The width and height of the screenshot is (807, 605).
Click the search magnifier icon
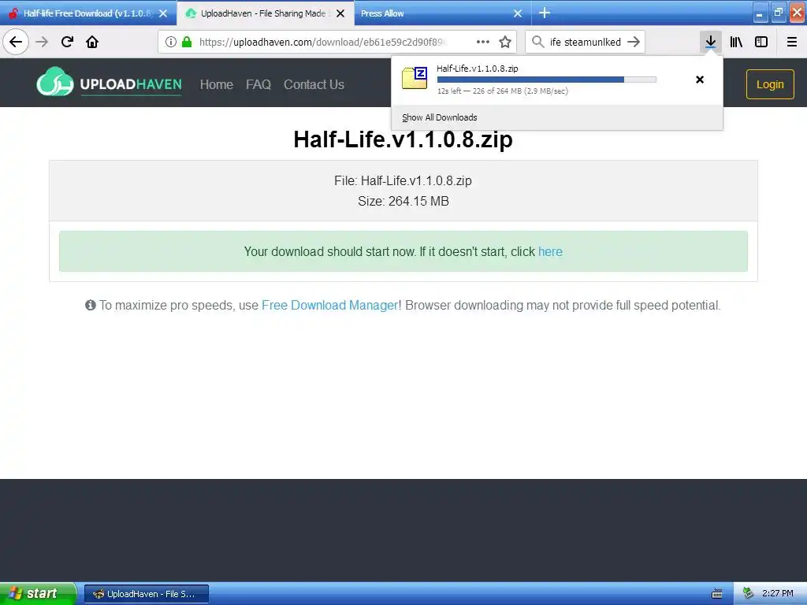pyautogui.click(x=537, y=42)
